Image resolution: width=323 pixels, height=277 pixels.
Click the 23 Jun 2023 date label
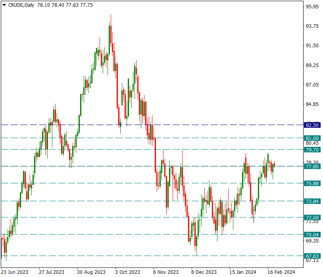coord(14,272)
